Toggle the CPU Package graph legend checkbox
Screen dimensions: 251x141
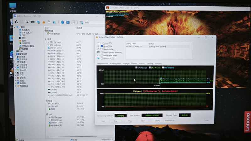pos(136,68)
